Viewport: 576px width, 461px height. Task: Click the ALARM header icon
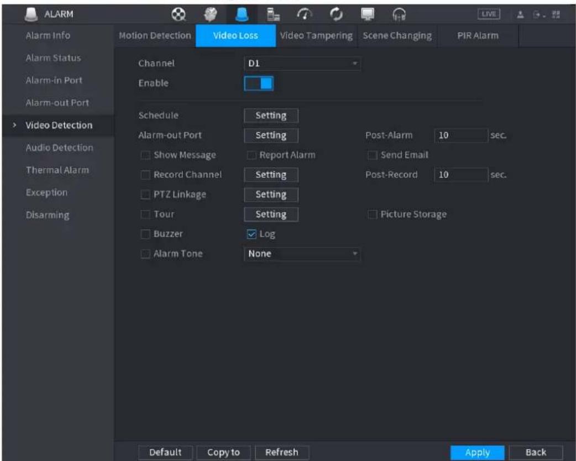point(31,14)
